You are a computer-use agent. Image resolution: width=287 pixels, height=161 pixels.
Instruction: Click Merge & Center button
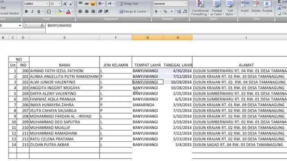[x=133, y=12]
